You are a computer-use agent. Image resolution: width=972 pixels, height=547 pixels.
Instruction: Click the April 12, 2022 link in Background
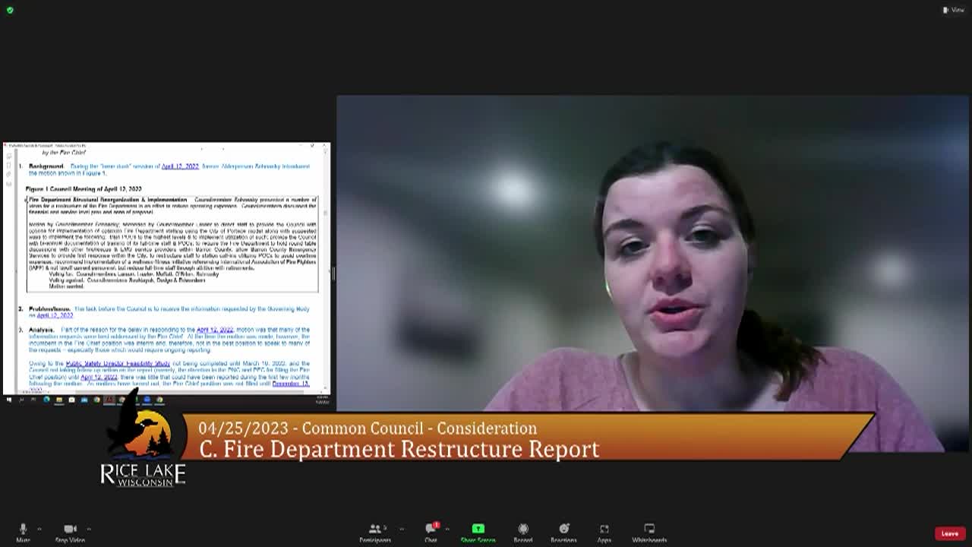click(x=180, y=166)
